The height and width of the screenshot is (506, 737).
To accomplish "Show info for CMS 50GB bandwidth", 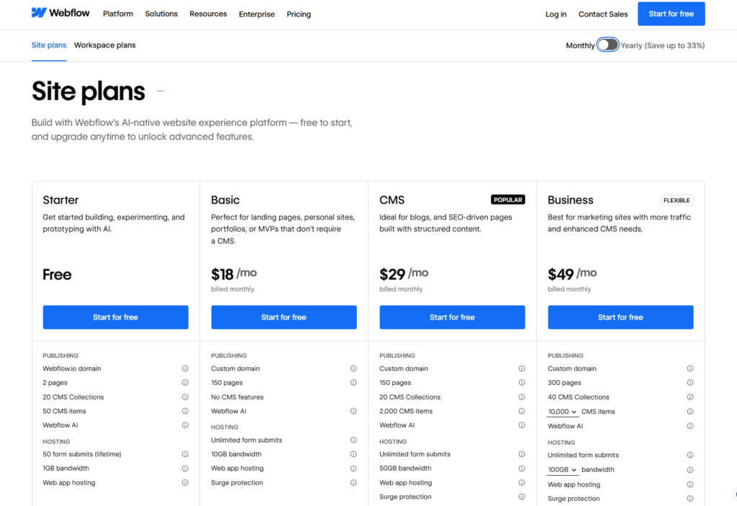I will click(522, 469).
